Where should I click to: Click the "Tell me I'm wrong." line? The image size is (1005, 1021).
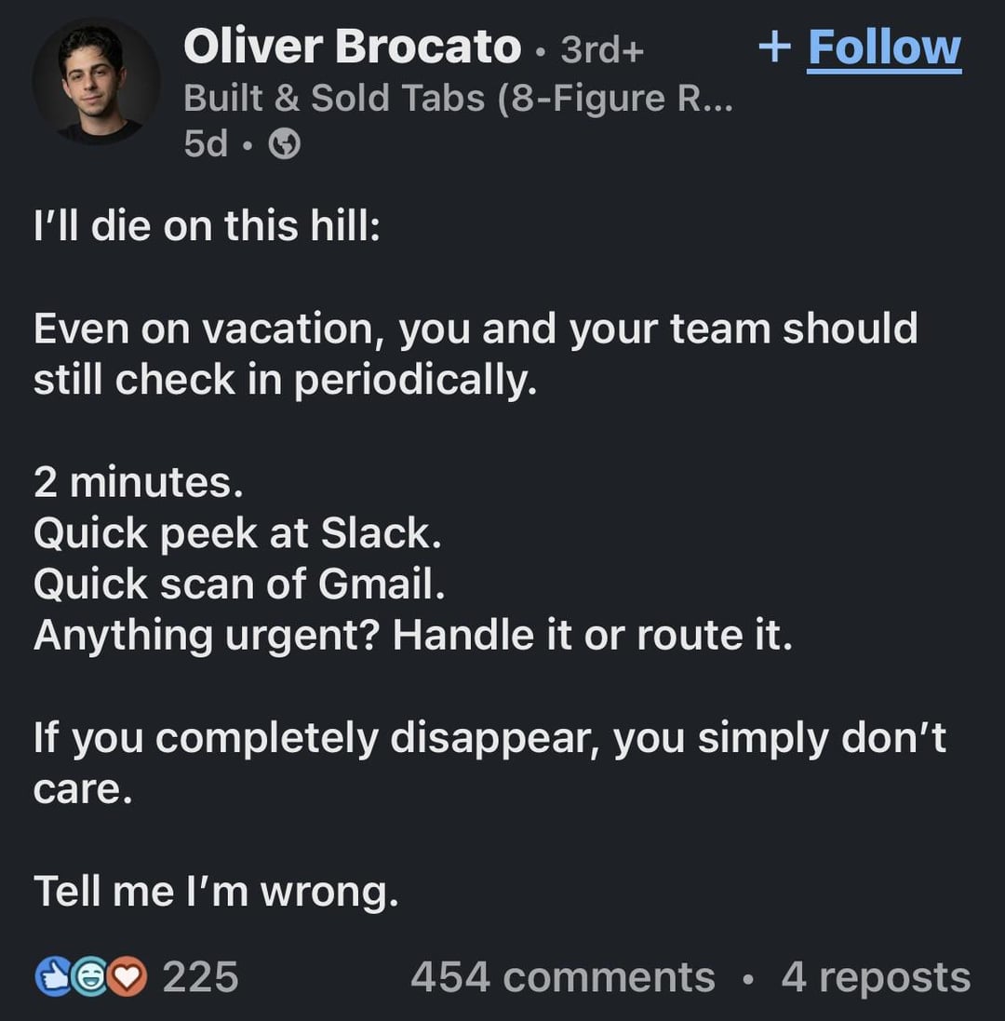[x=216, y=891]
